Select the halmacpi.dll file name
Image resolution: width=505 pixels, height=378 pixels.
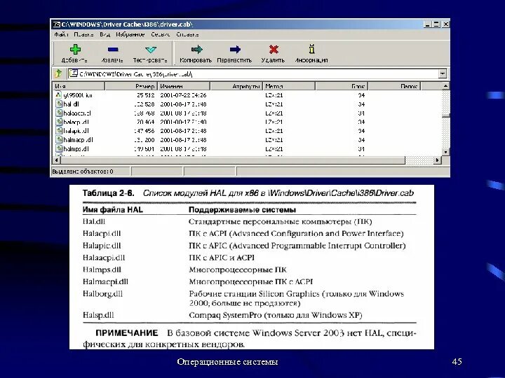(79, 140)
